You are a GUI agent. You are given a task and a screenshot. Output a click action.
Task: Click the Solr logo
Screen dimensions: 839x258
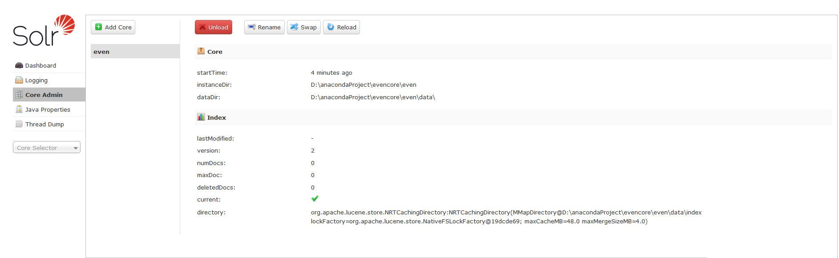(44, 31)
